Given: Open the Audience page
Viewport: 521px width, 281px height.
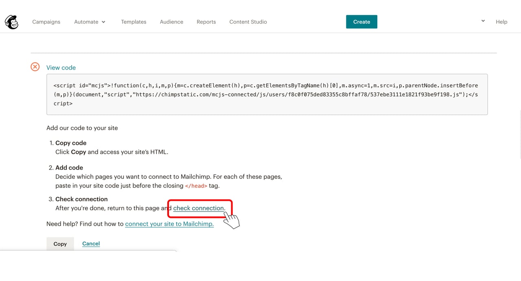Looking at the screenshot, I should point(171,22).
